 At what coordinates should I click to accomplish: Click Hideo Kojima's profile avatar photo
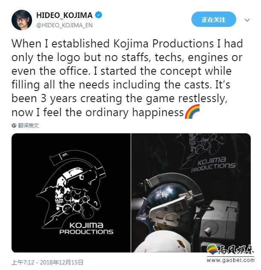[x=22, y=20]
